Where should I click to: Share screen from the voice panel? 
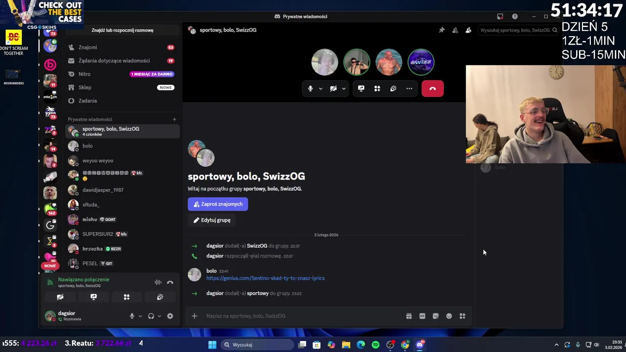pyautogui.click(x=93, y=297)
